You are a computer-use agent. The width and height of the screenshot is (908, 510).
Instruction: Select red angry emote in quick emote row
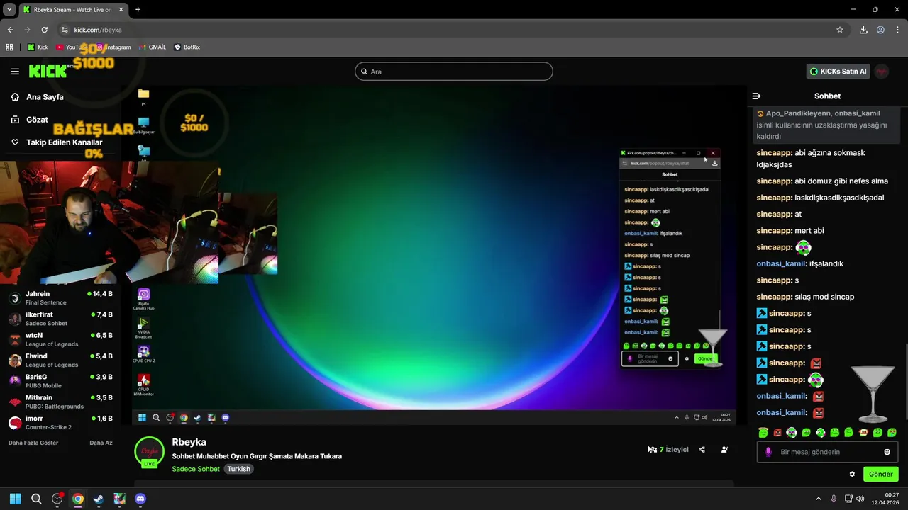(777, 433)
